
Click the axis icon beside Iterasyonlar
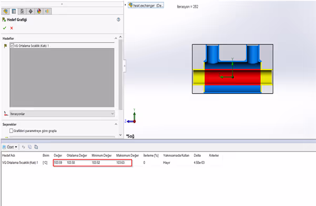pos(6,114)
